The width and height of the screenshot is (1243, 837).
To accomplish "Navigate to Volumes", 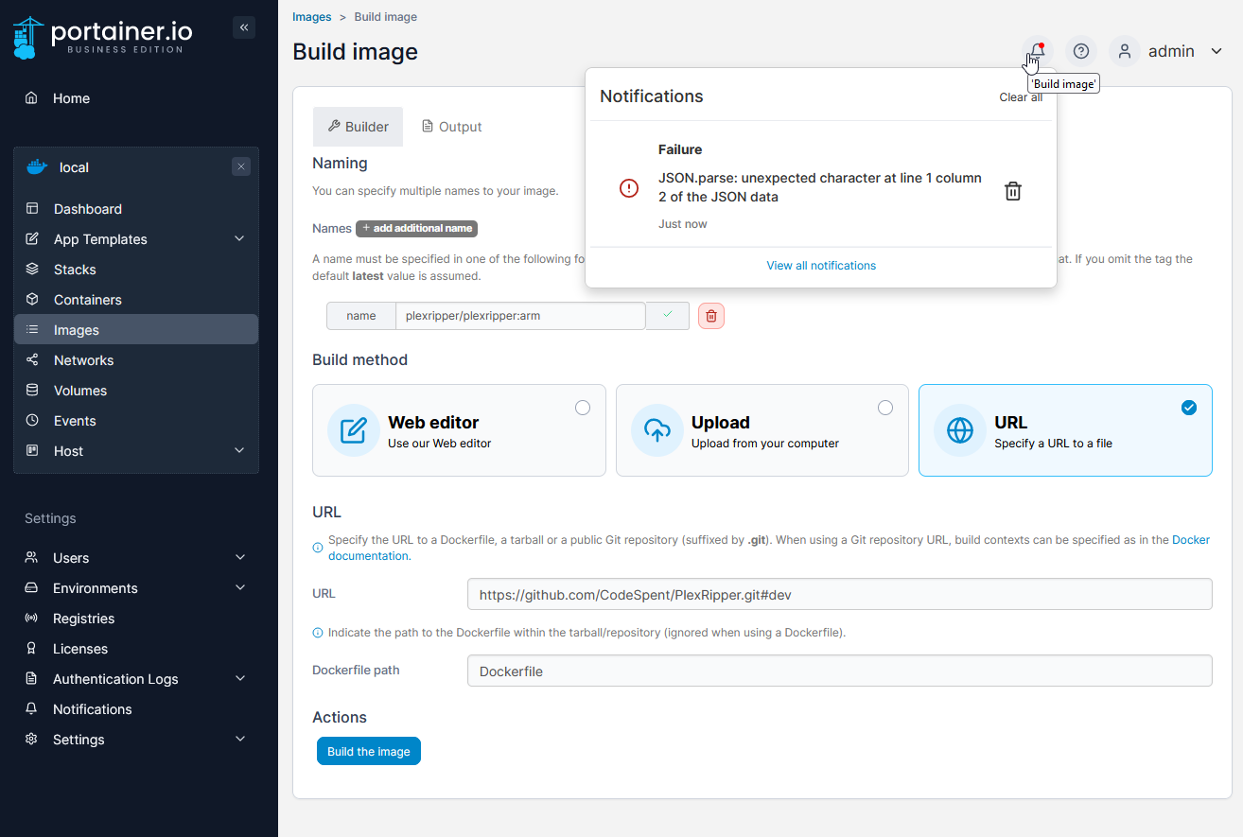I will click(79, 390).
